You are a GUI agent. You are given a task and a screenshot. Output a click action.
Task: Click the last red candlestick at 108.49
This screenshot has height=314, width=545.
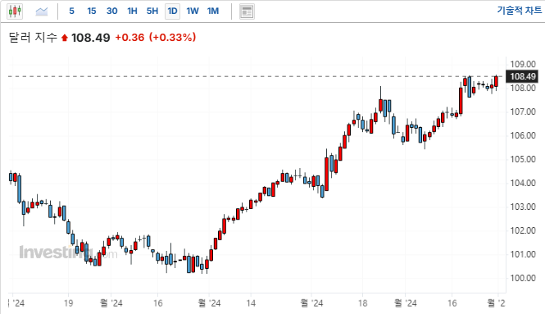(496, 81)
